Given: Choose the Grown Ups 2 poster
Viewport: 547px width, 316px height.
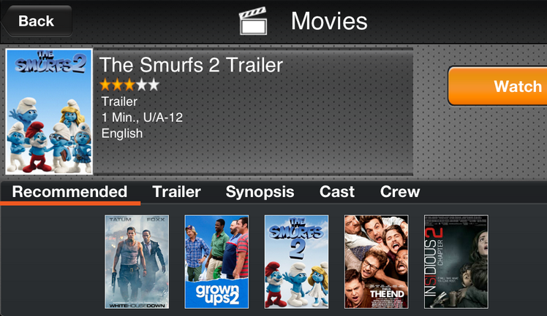Looking at the screenshot, I should pyautogui.click(x=216, y=262).
